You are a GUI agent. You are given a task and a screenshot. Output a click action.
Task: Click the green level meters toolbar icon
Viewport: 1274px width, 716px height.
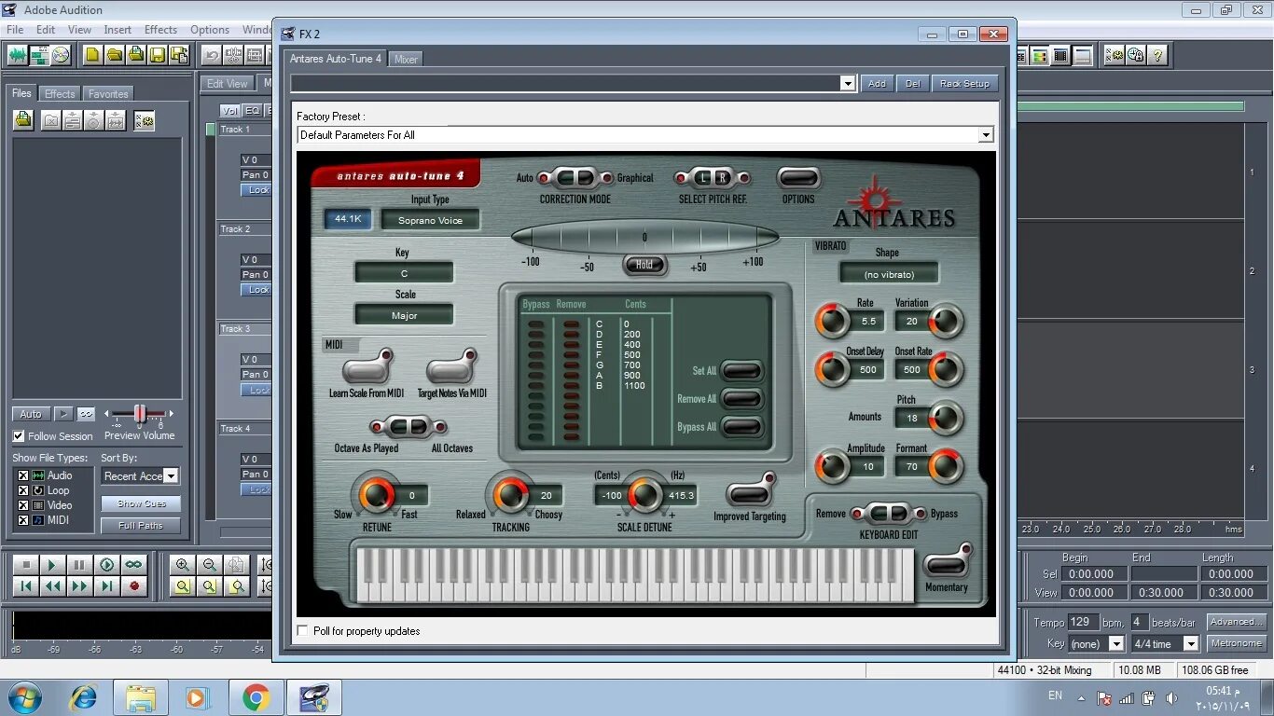point(1039,55)
